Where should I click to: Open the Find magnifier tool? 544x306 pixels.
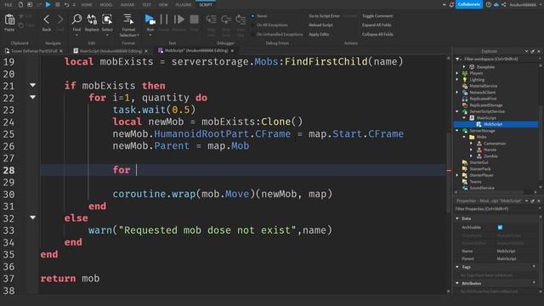coord(76,20)
